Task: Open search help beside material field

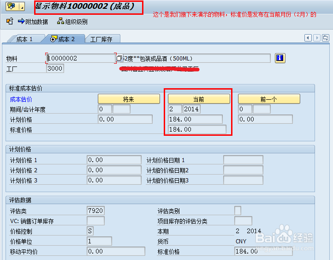Action: pyautogui.click(x=119, y=58)
